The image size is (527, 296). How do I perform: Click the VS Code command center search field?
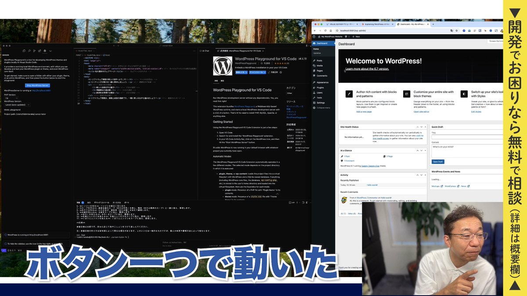pos(166,46)
